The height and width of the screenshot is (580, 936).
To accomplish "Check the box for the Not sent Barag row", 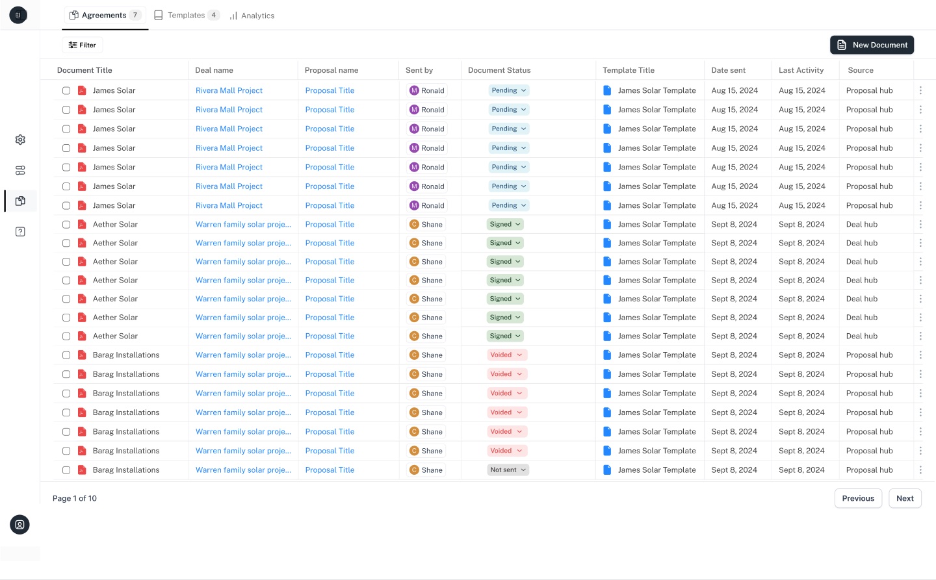I will 66,470.
